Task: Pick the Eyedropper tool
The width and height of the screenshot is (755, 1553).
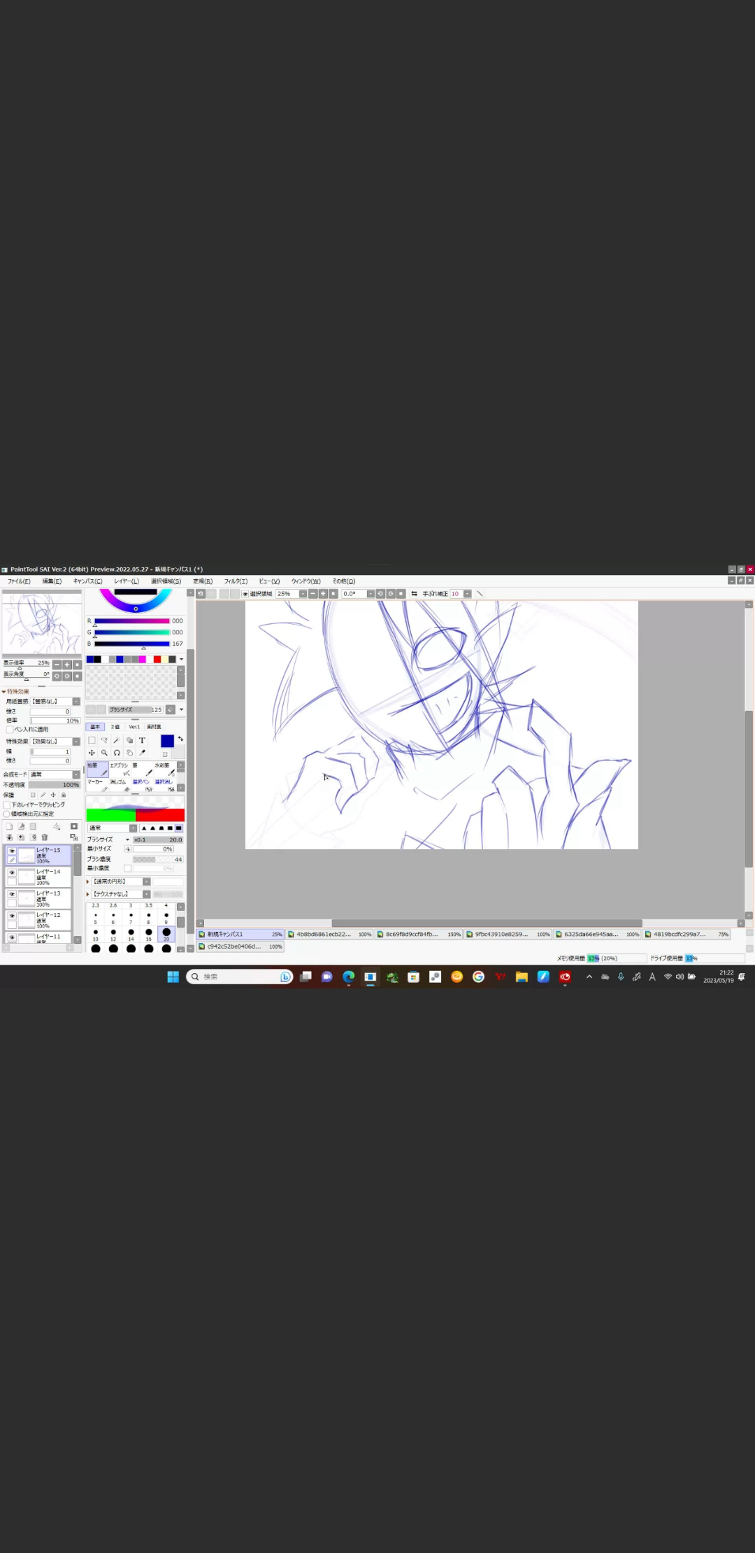Action: (x=142, y=753)
